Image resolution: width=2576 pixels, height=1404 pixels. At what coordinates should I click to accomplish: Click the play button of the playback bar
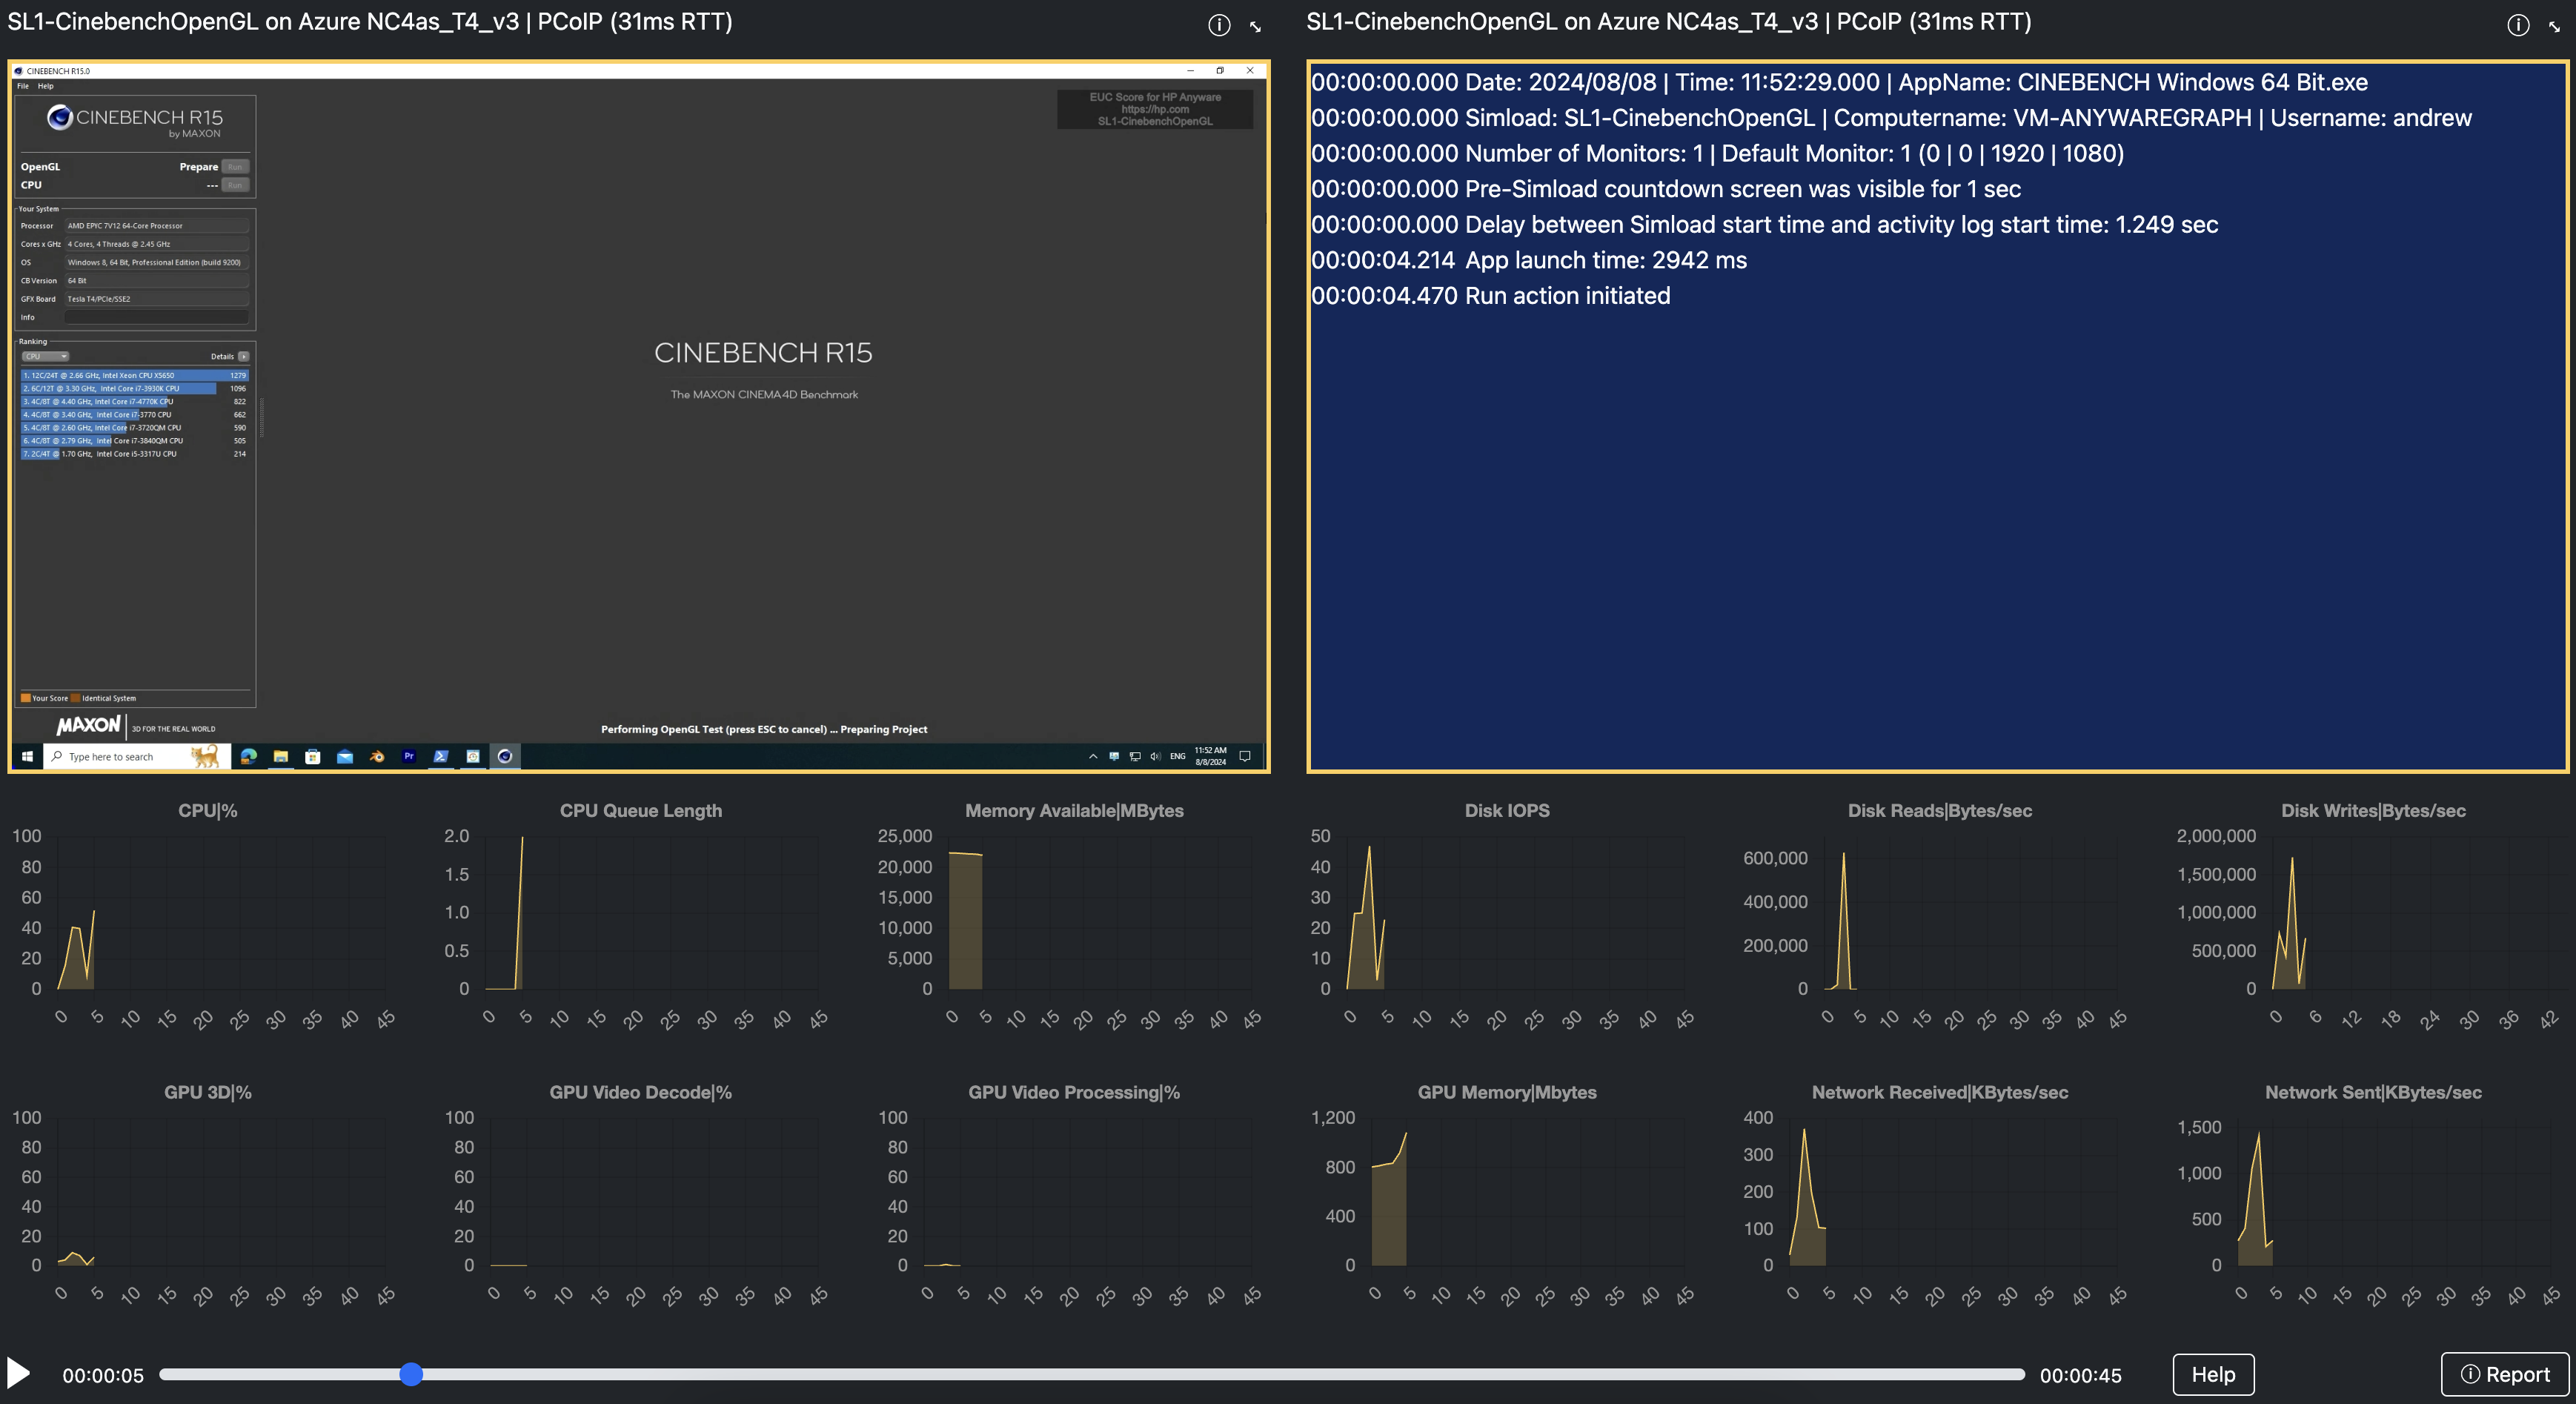pos(18,1373)
